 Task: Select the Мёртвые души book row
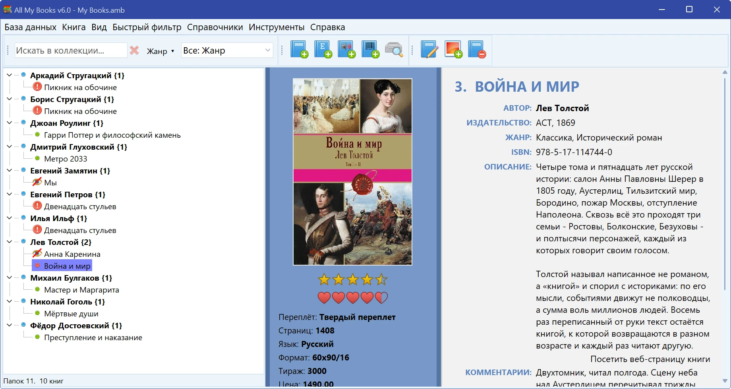click(x=71, y=314)
